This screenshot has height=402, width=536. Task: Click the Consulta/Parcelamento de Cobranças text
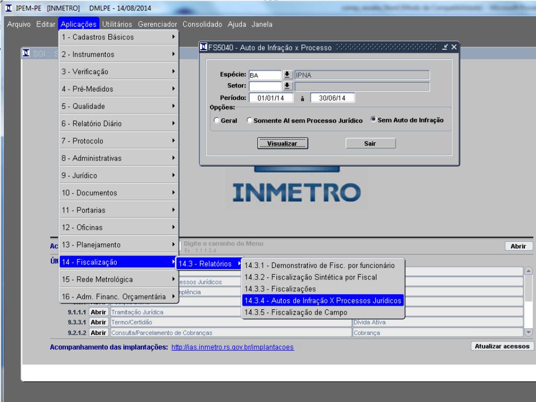coord(162,332)
